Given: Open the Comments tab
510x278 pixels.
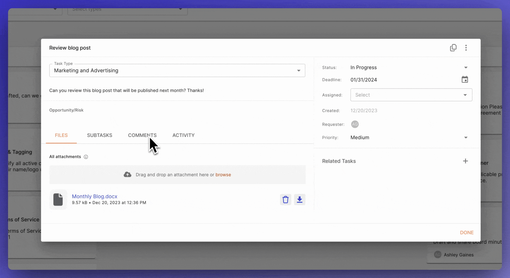Looking at the screenshot, I should point(142,135).
